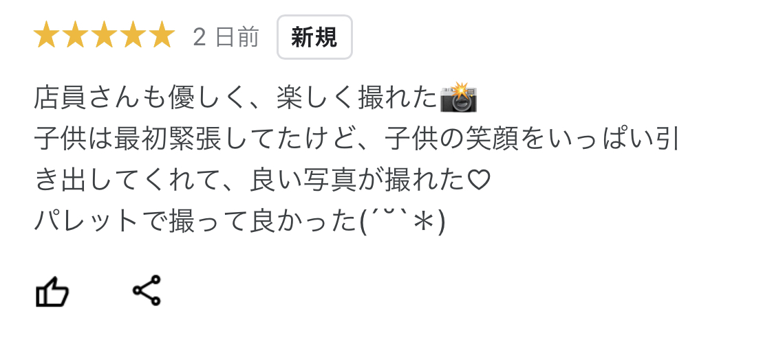Viewport: 774px width, 337px height.
Task: Click the 新規 badge
Action: 314,37
